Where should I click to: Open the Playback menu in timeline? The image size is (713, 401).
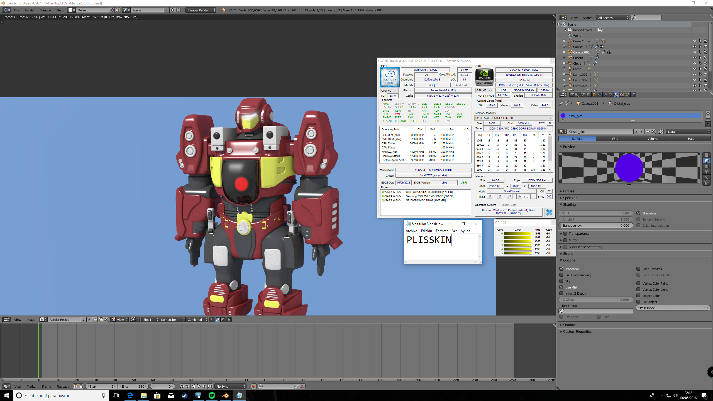pyautogui.click(x=63, y=386)
